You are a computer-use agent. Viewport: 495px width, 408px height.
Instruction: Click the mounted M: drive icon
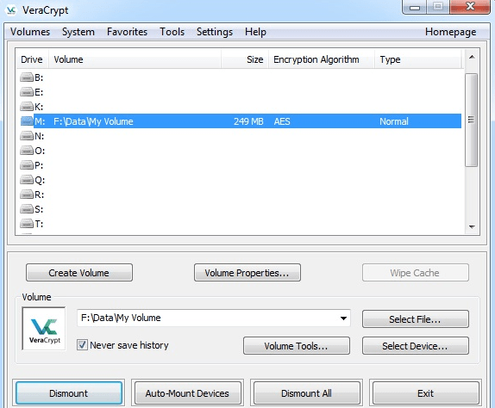tap(27, 121)
